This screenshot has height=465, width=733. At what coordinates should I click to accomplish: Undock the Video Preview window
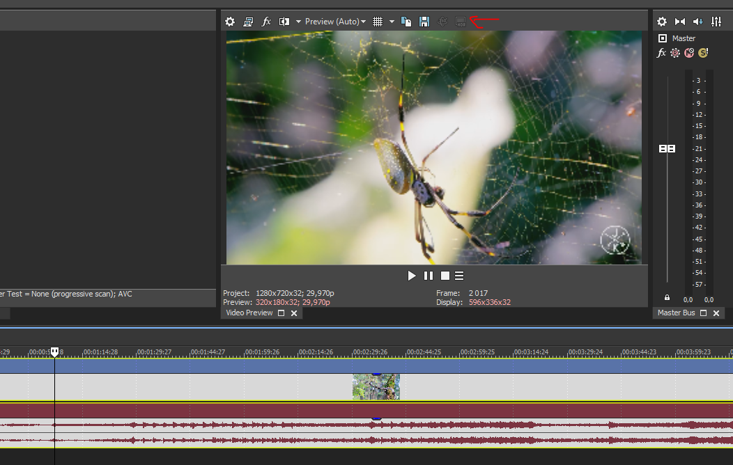pos(281,313)
